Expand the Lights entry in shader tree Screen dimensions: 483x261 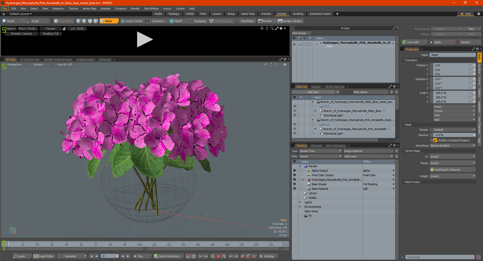[300, 202]
